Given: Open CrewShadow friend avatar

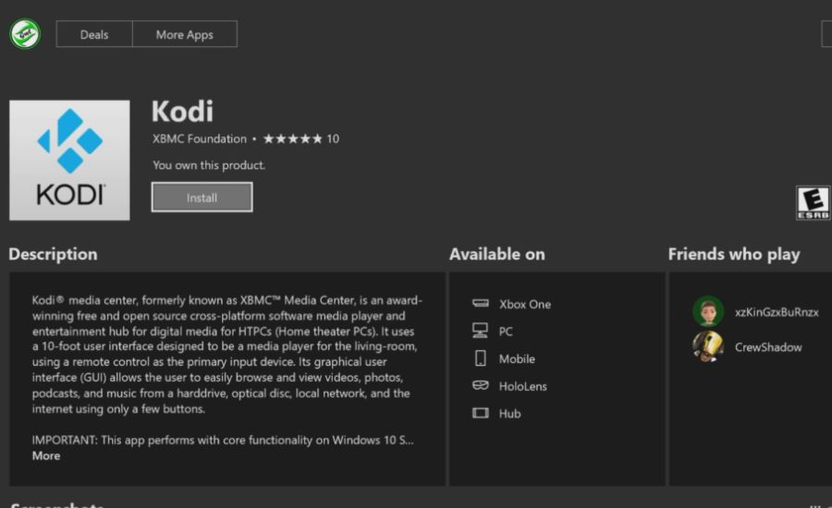Looking at the screenshot, I should click(708, 346).
